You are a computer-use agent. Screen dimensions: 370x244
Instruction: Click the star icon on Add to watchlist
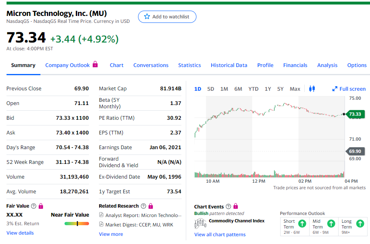pyautogui.click(x=147, y=17)
